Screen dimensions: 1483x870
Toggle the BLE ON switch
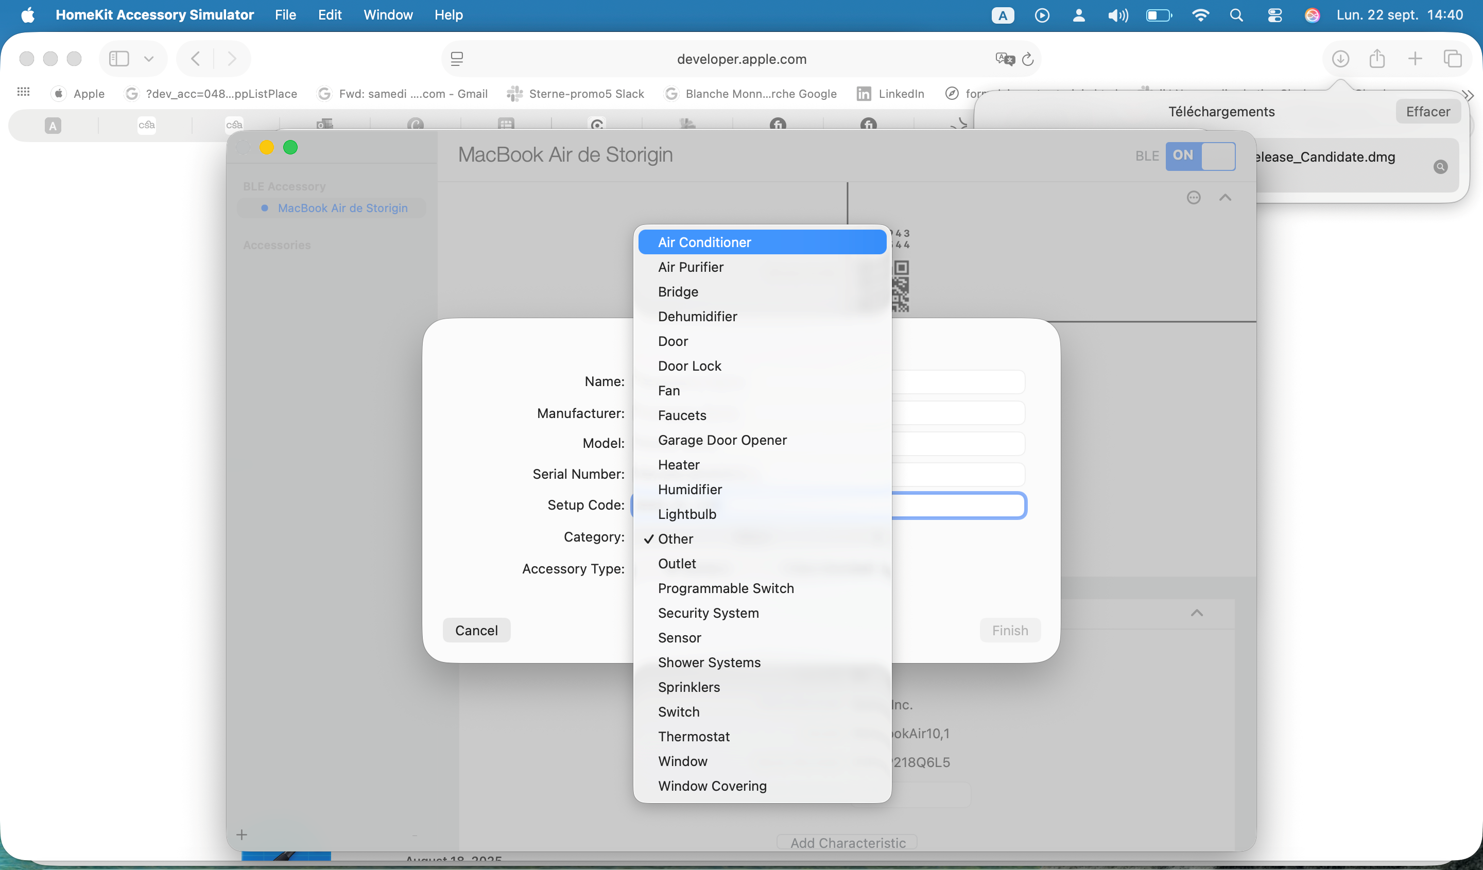click(x=1200, y=156)
